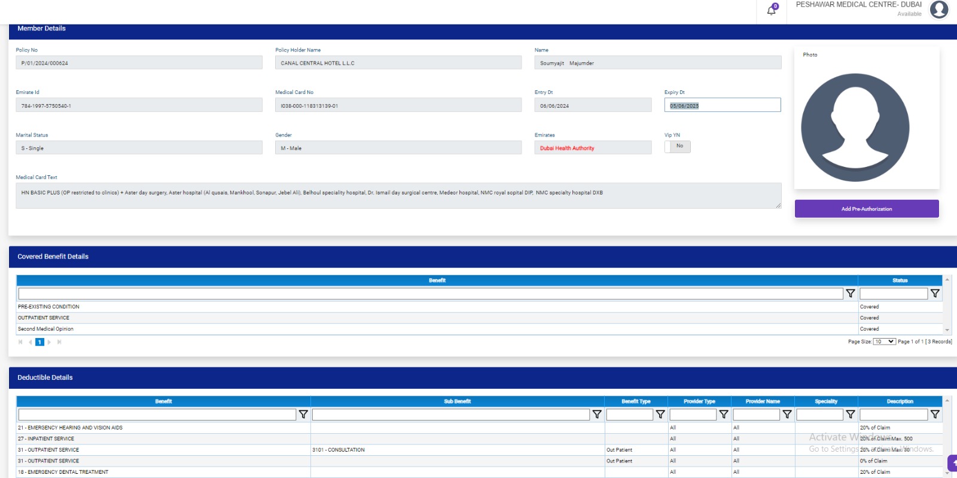Click filter icon for Description column
The height and width of the screenshot is (478, 957).
tap(935, 415)
